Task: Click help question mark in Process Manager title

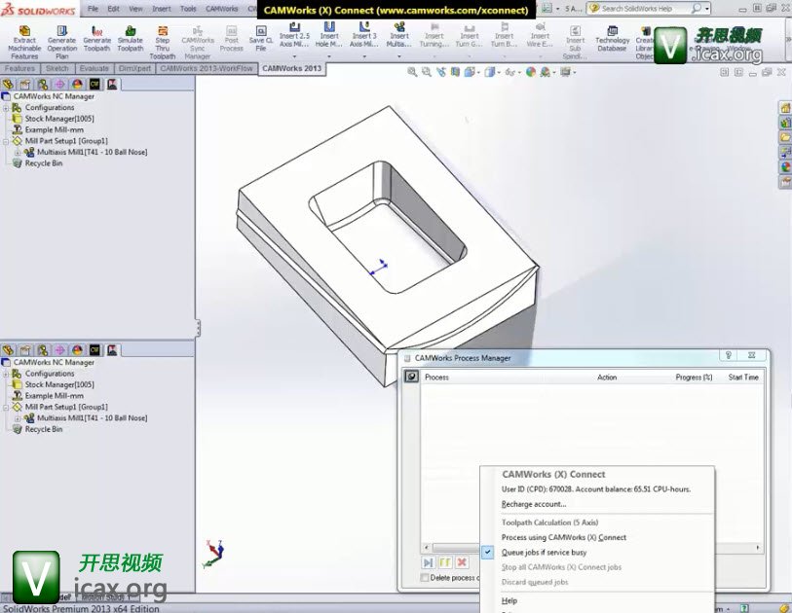Action: tap(729, 355)
